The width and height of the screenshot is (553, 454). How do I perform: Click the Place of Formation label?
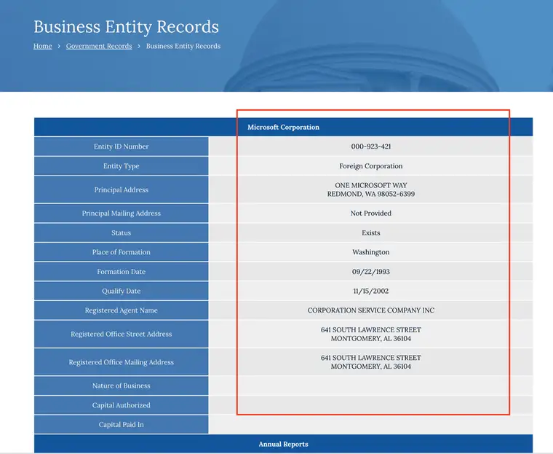pyautogui.click(x=122, y=252)
